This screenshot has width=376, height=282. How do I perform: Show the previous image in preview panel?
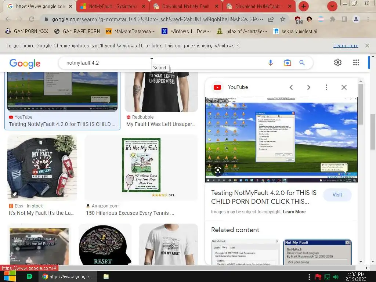tap(291, 87)
